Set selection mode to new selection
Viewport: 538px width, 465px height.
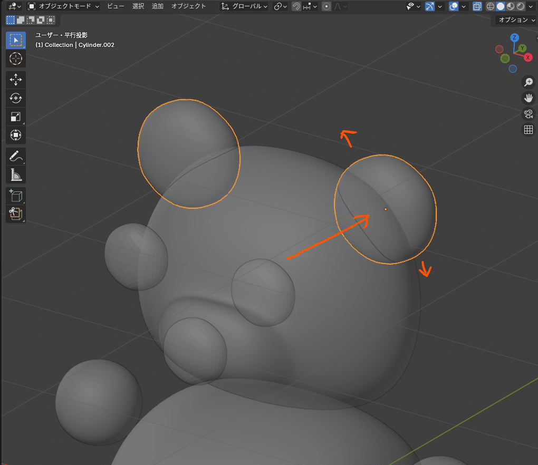pos(11,20)
